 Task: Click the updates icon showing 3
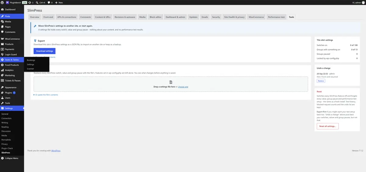coord(30,2)
